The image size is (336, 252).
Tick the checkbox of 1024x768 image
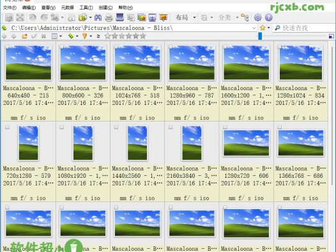(116, 47)
